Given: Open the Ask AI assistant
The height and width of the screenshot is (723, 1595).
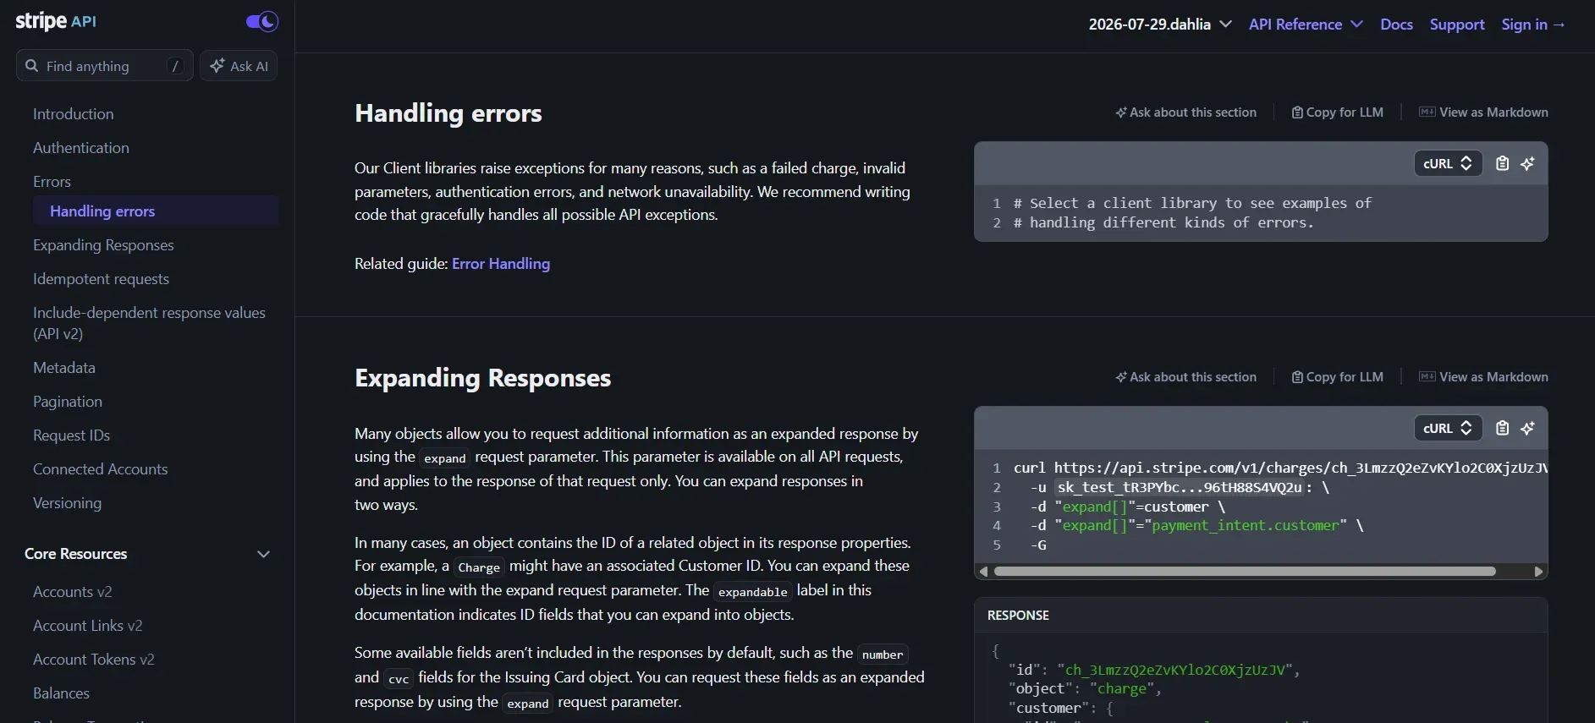Looking at the screenshot, I should coord(239,66).
